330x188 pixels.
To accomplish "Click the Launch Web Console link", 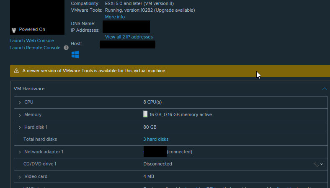I will pyautogui.click(x=32, y=41).
